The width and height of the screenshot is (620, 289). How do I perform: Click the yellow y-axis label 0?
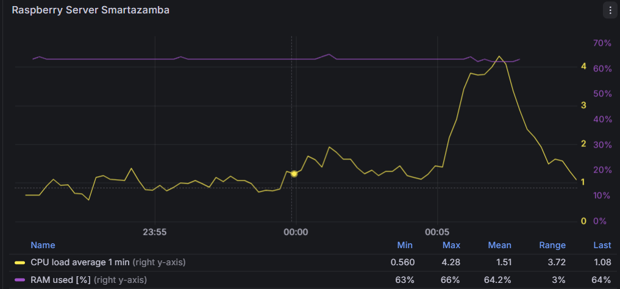tap(583, 221)
